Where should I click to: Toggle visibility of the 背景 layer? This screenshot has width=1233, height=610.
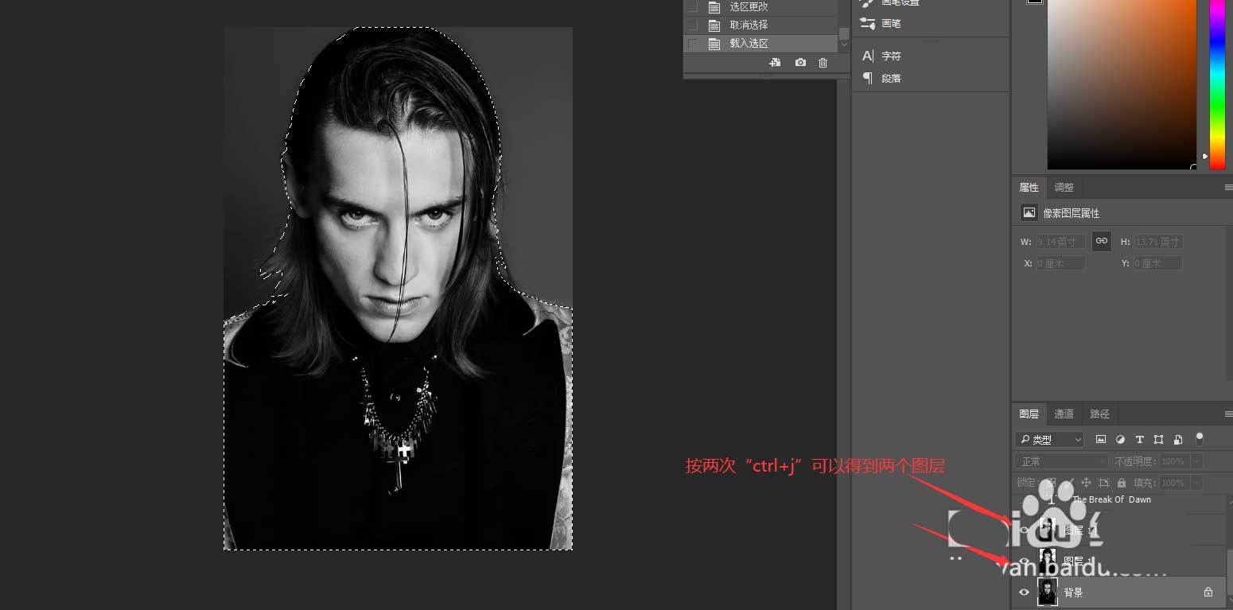click(x=1024, y=593)
